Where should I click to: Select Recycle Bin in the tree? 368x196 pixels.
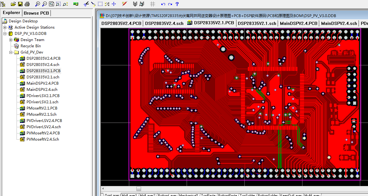pos(31,46)
